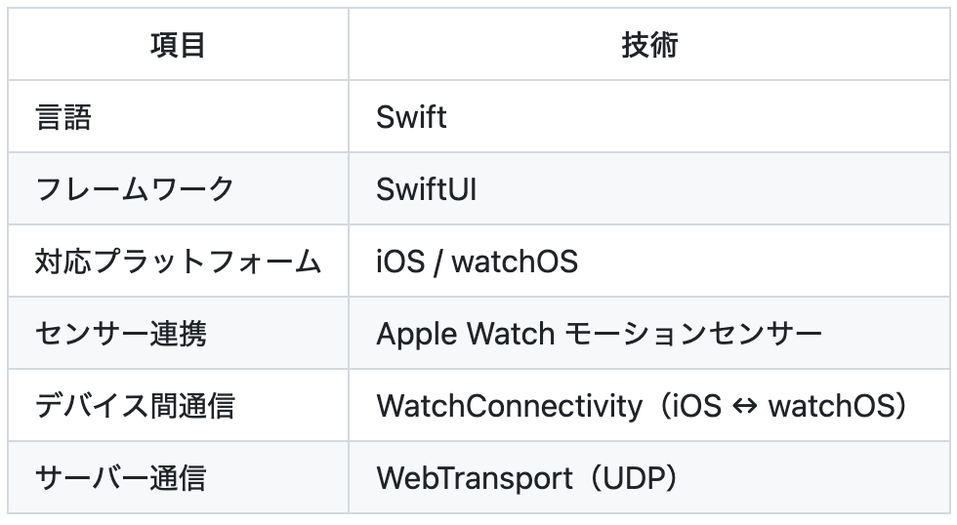Click the iOS text inside parentheses
Viewport: 957px width, 525px height.
697,406
